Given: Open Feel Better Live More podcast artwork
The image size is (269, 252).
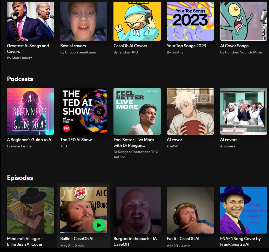Looking at the screenshot, I should click(x=137, y=111).
